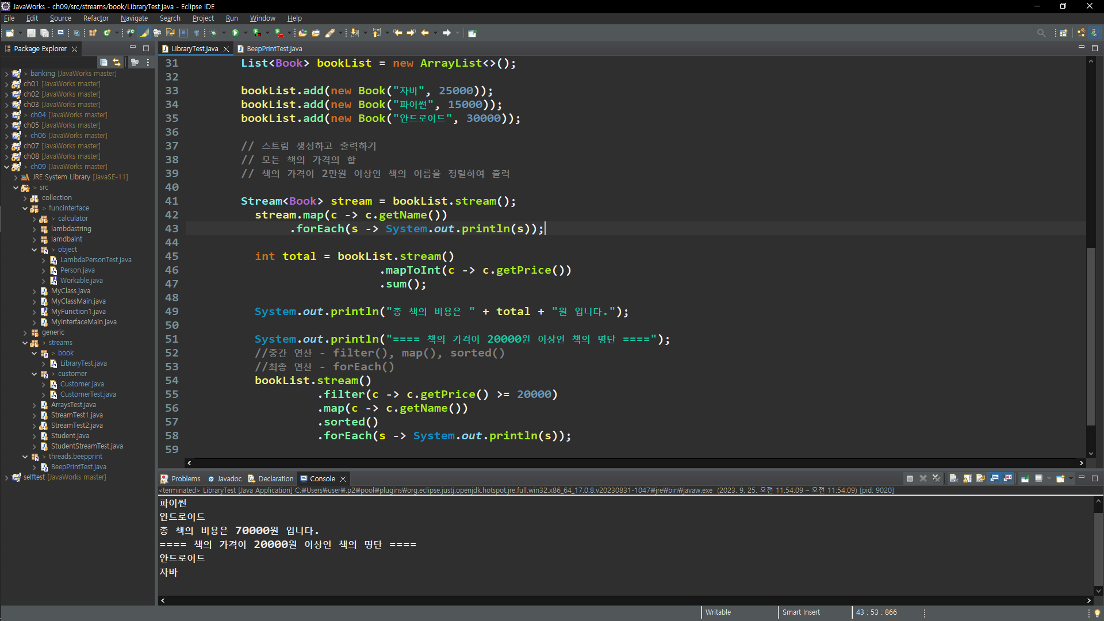The image size is (1104, 621).
Task: Expand the ch08 project node
Action: click(x=6, y=156)
